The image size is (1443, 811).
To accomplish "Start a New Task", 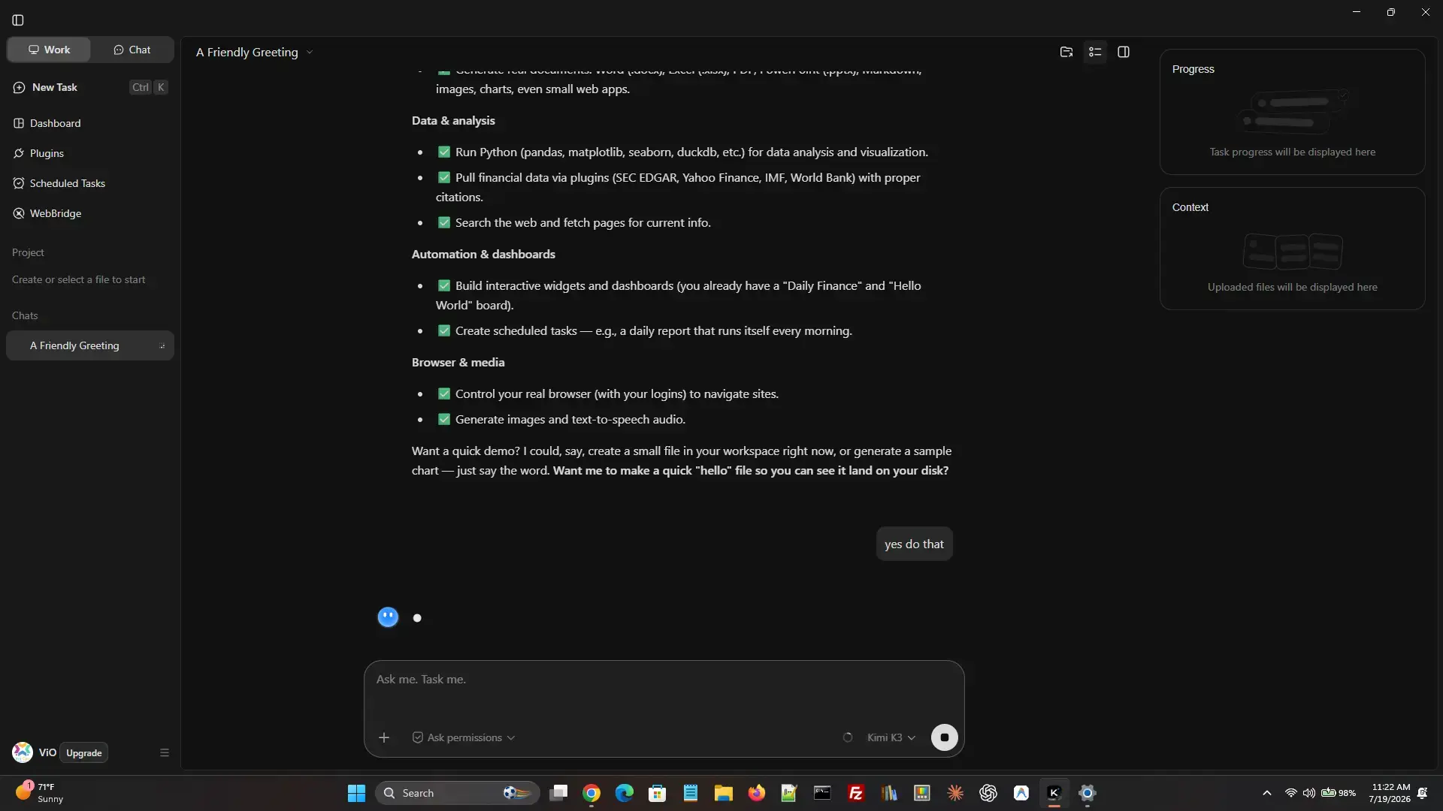I will 90,87.
